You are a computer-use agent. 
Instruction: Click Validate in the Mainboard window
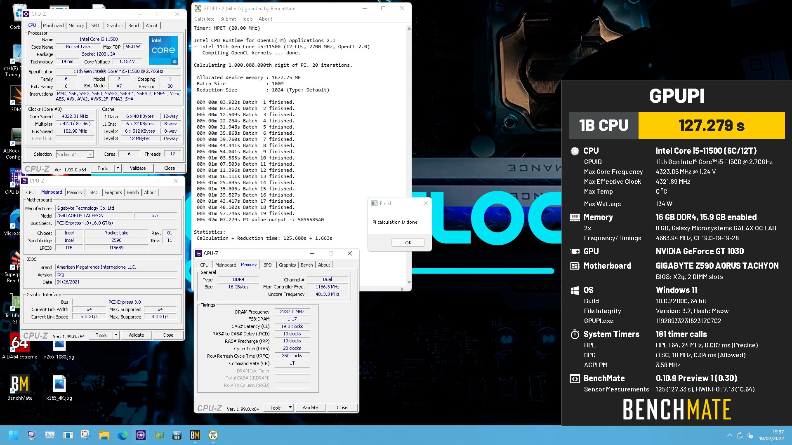[136, 335]
